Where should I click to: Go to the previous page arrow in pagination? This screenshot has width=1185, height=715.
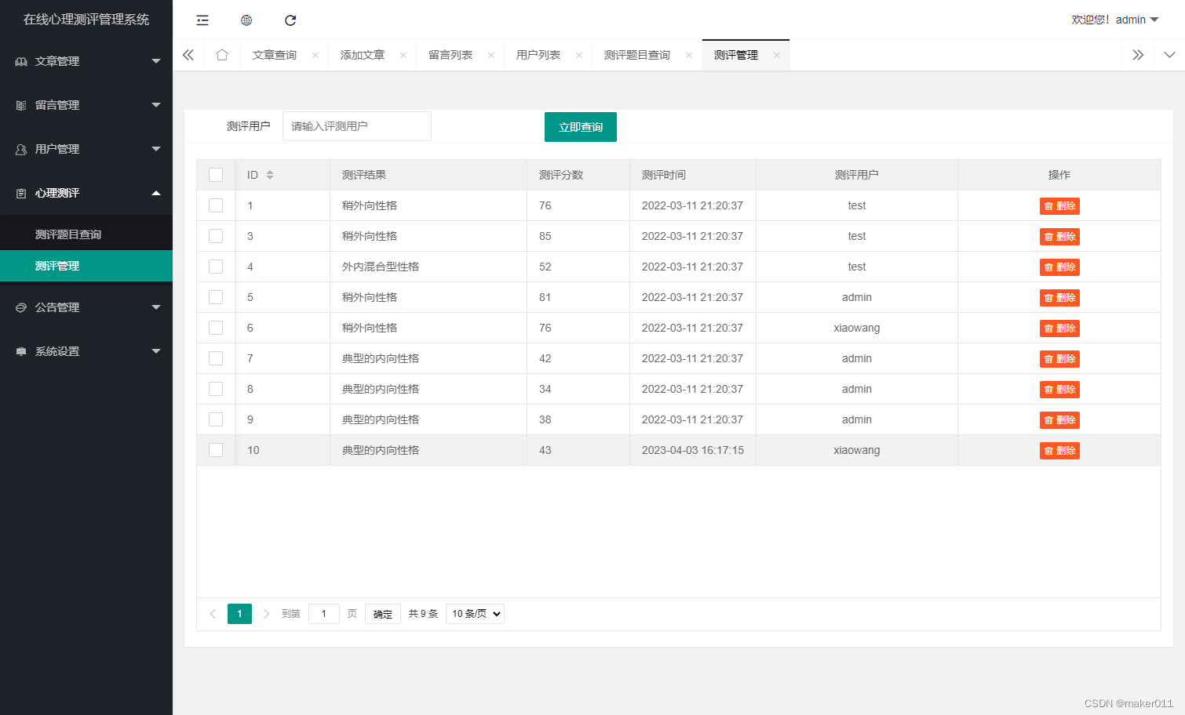[x=213, y=614]
